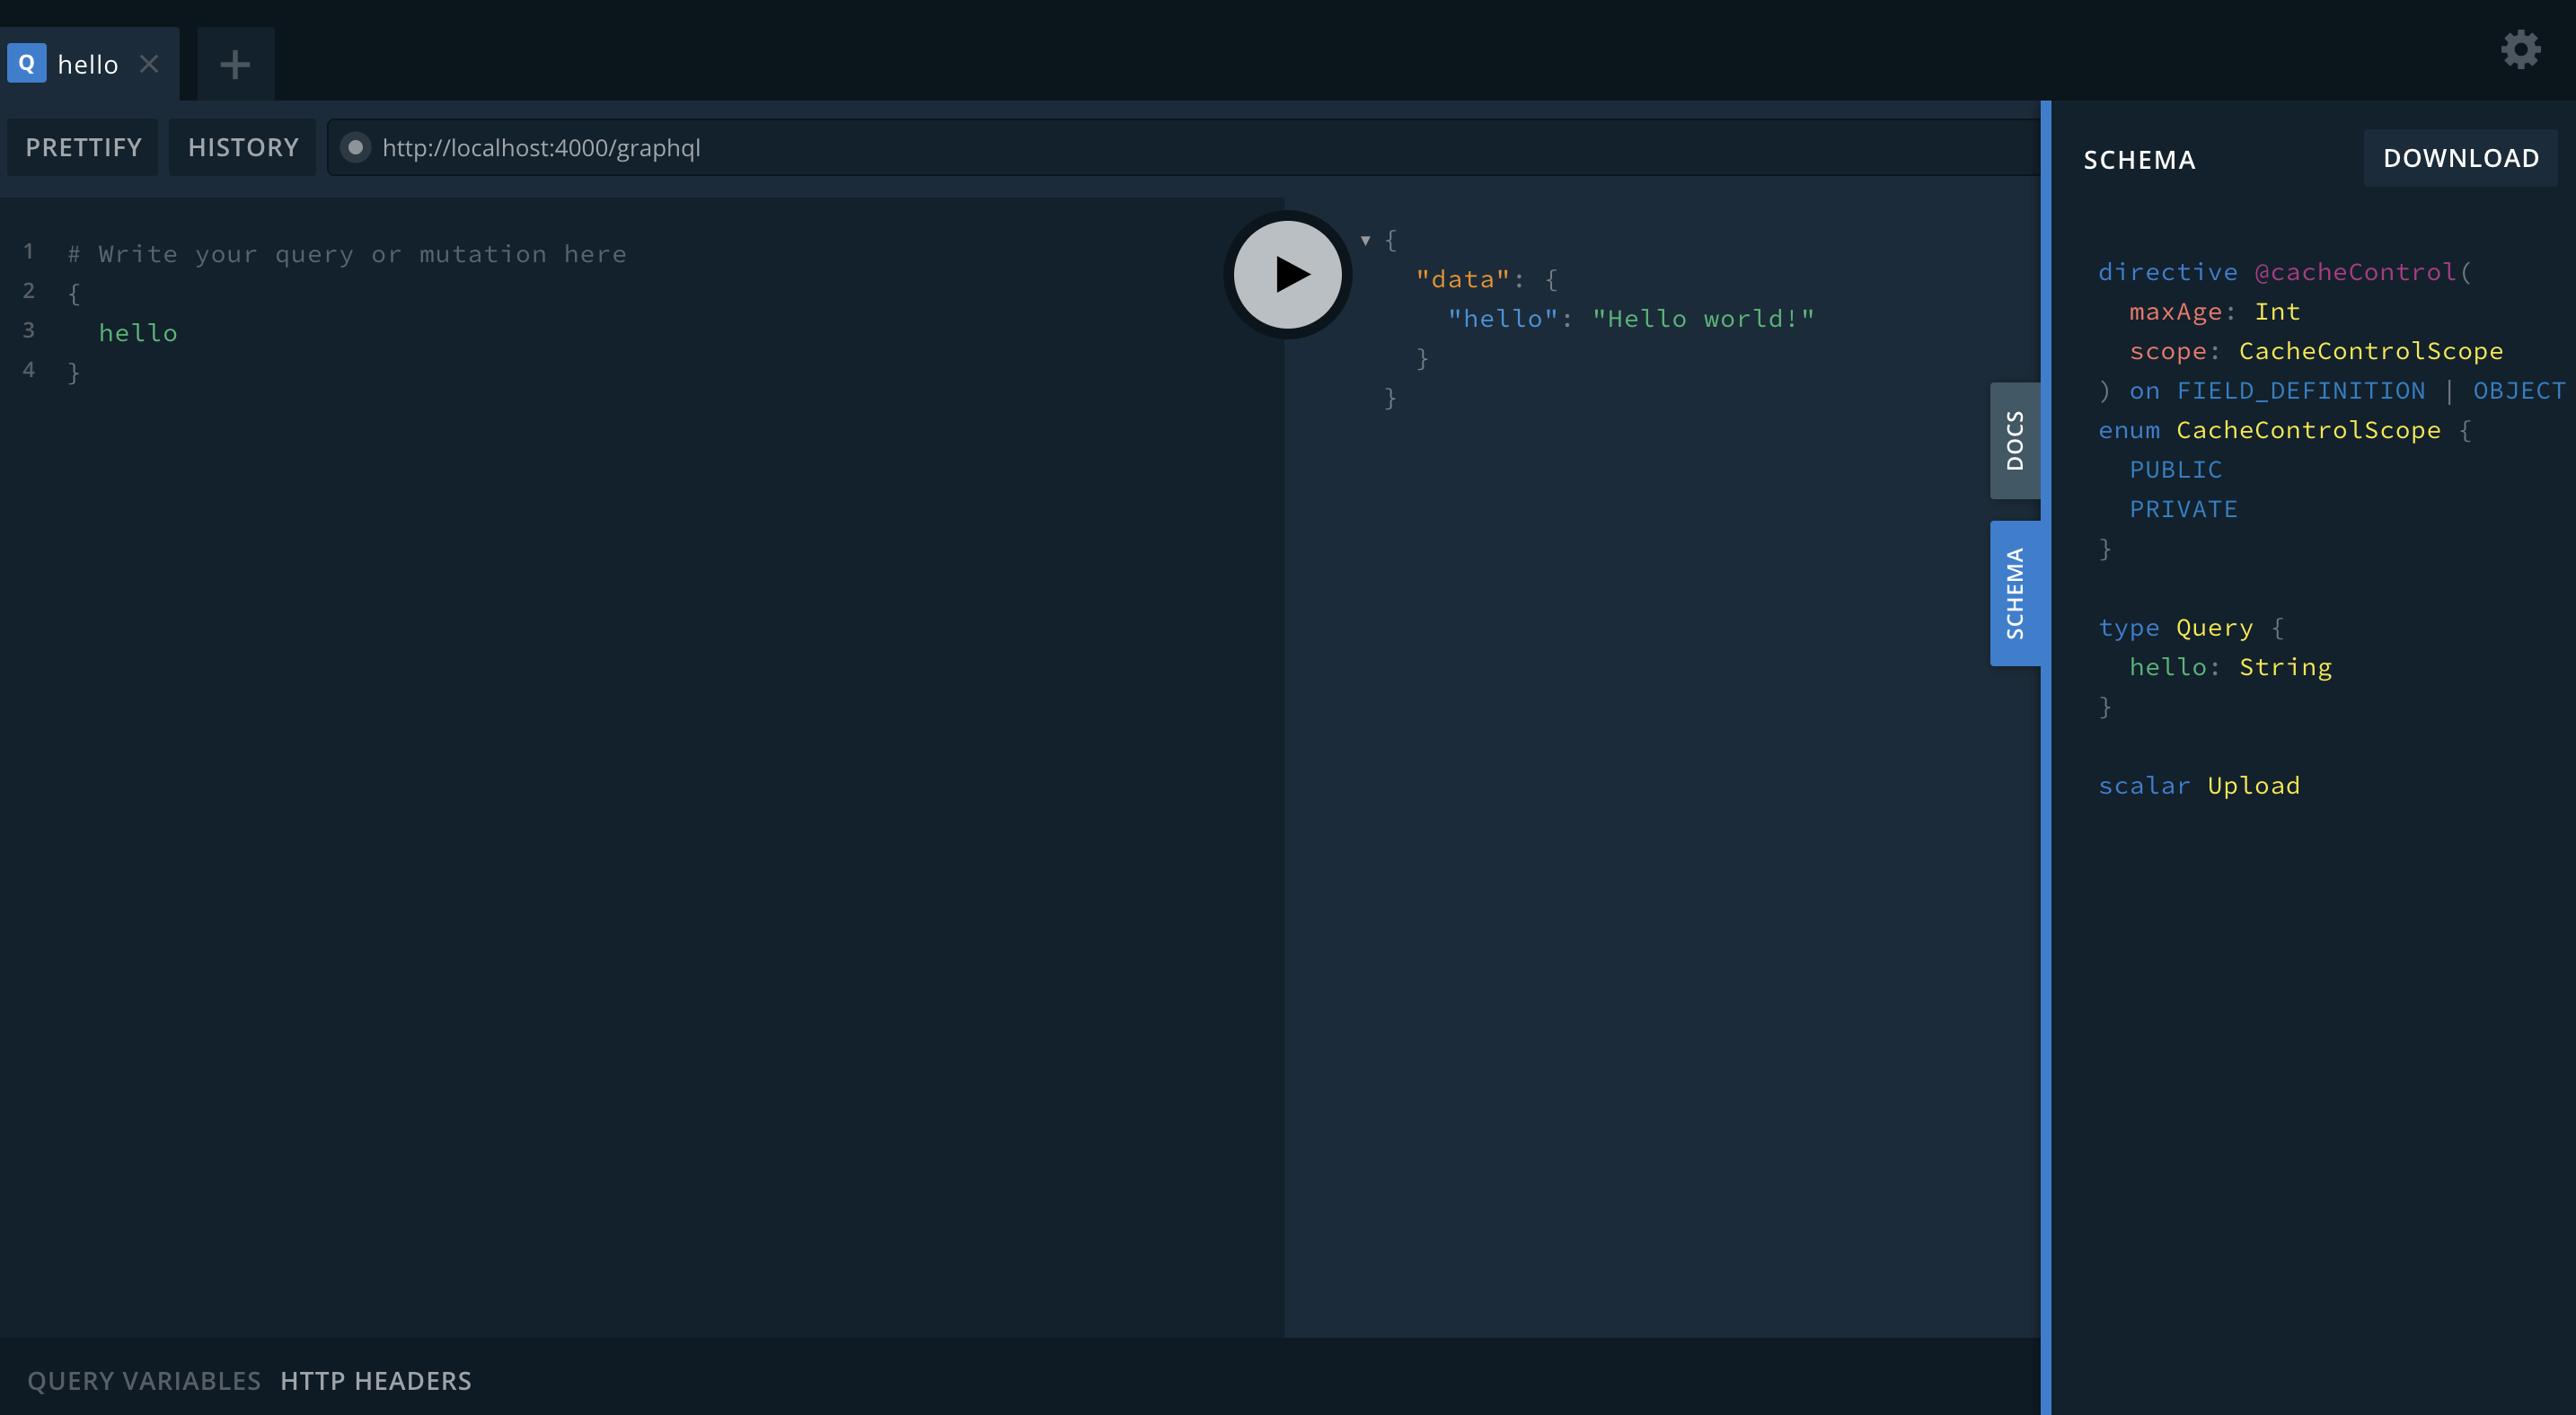Viewport: 2576px width, 1415px height.
Task: Open the settings gear icon
Action: click(2520, 49)
